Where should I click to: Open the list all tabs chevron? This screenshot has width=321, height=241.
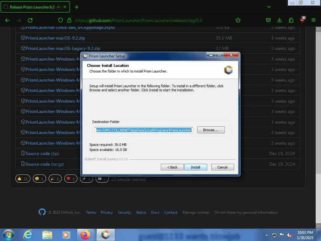click(x=269, y=7)
